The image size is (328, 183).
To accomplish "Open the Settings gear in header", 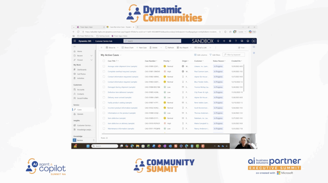I will [x=230, y=41].
